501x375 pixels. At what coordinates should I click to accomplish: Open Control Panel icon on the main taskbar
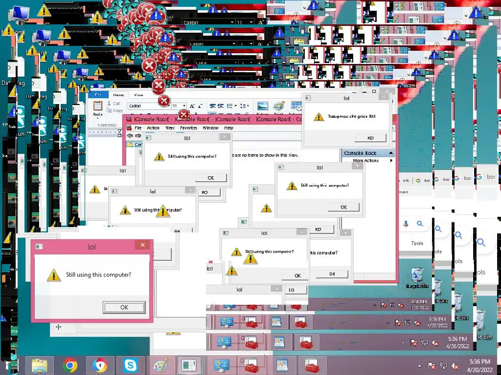(x=222, y=365)
